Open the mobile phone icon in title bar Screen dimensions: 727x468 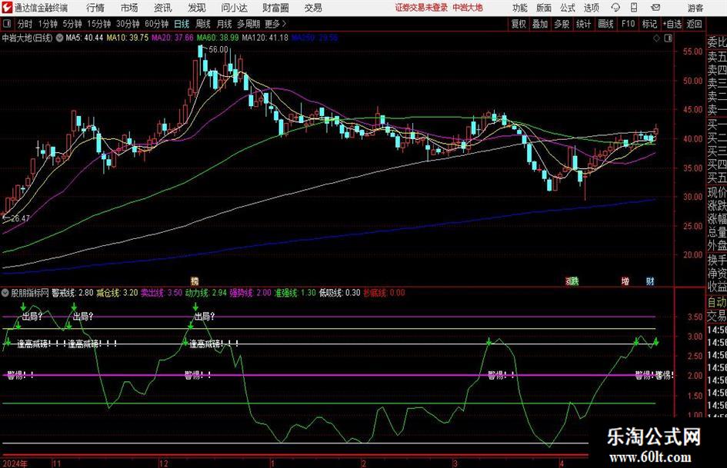pyautogui.click(x=634, y=8)
